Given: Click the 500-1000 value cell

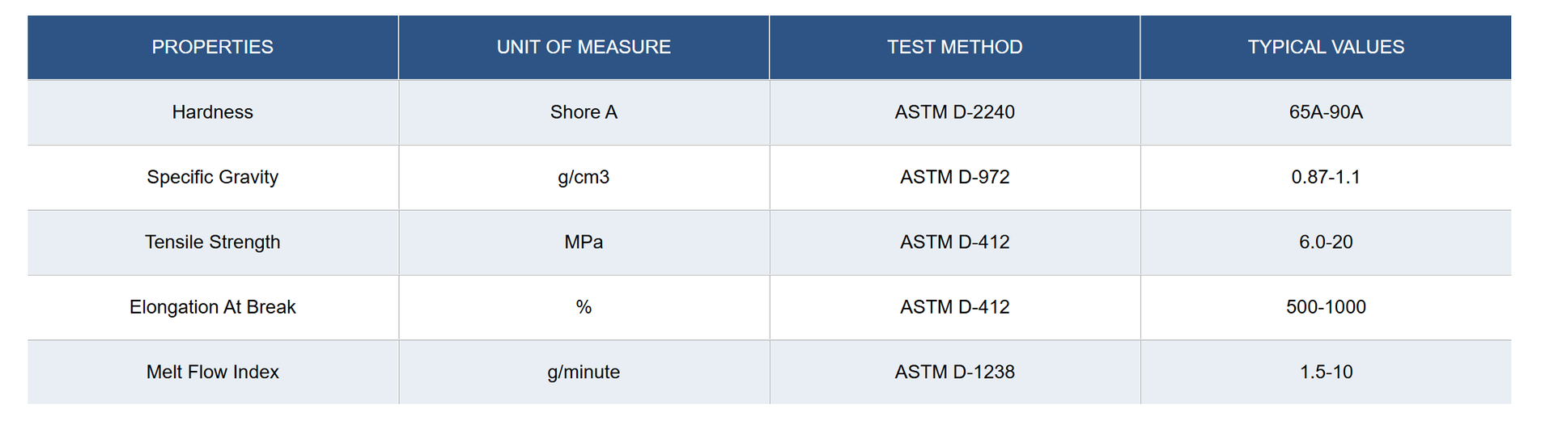Looking at the screenshot, I should click(1326, 307).
